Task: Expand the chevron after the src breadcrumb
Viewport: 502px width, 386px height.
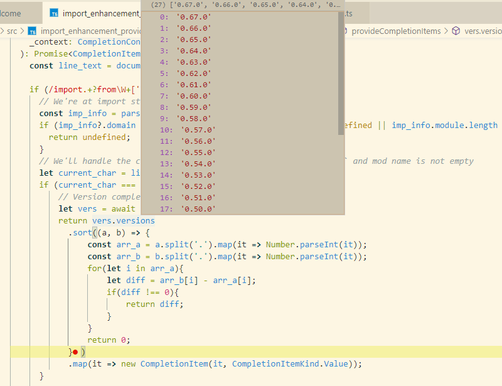Action: [21, 31]
